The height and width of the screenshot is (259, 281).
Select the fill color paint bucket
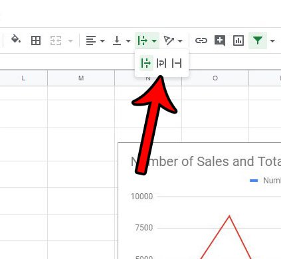pos(16,39)
